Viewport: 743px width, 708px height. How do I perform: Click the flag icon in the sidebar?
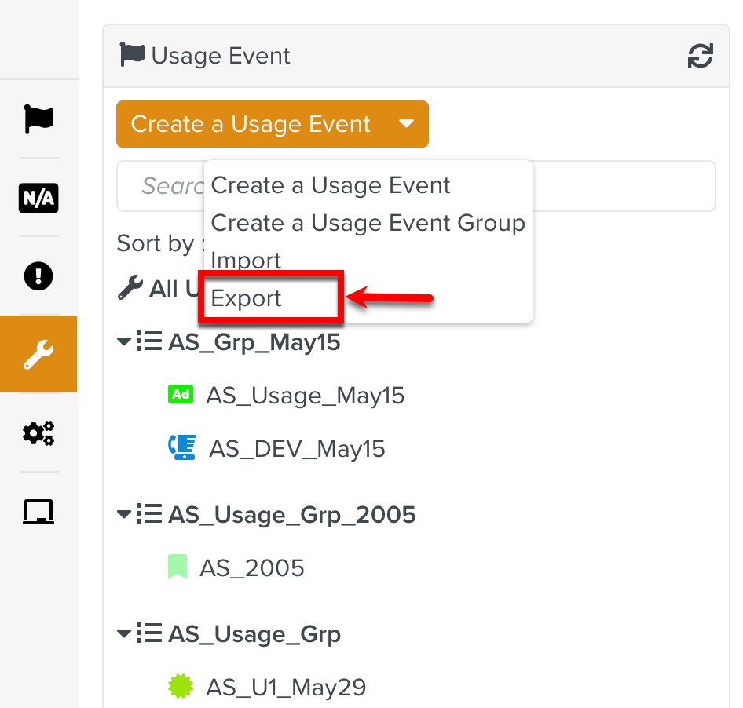[x=38, y=119]
